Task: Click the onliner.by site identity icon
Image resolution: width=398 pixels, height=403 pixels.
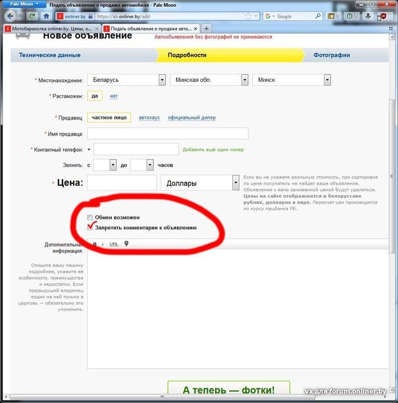Action: (74, 17)
